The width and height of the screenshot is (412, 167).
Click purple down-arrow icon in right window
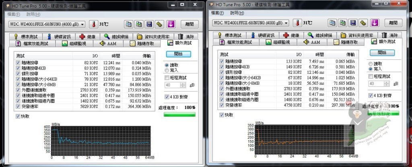point(375,23)
